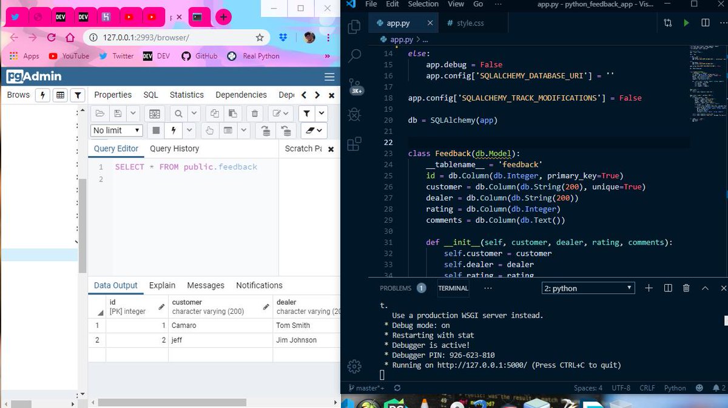Open the No limit rows dropdown
The width and height of the screenshot is (728, 408).
click(116, 131)
